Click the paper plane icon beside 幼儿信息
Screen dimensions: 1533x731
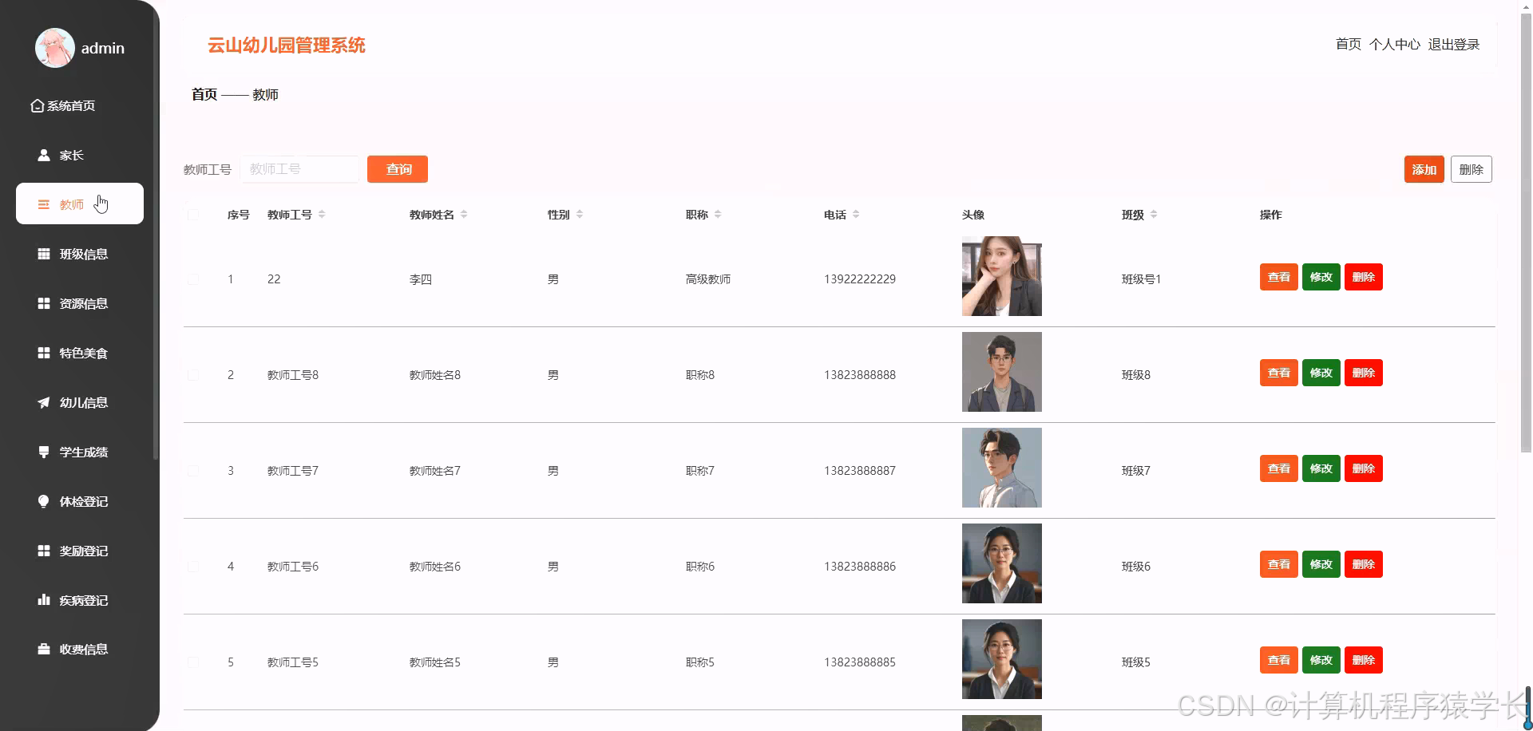tap(44, 402)
